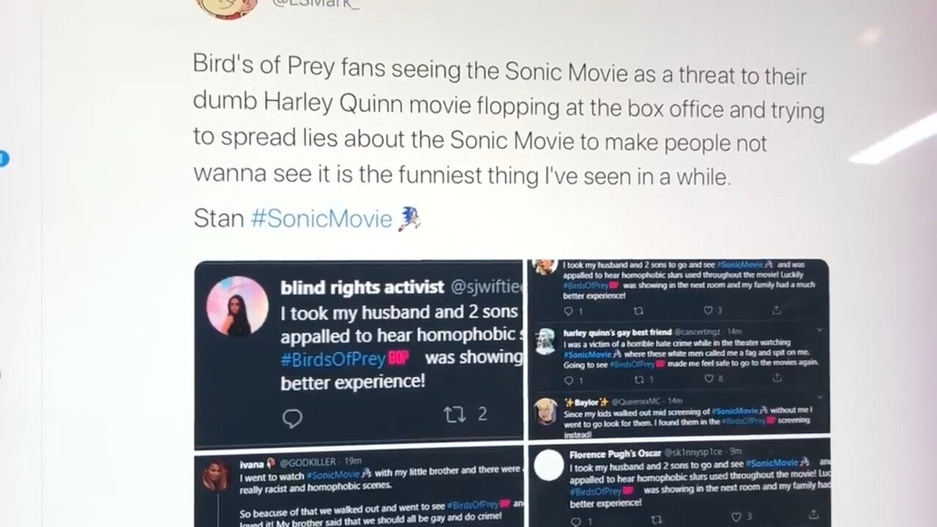Click the heart icon on harley quinn's gay best friend tweet

[708, 378]
